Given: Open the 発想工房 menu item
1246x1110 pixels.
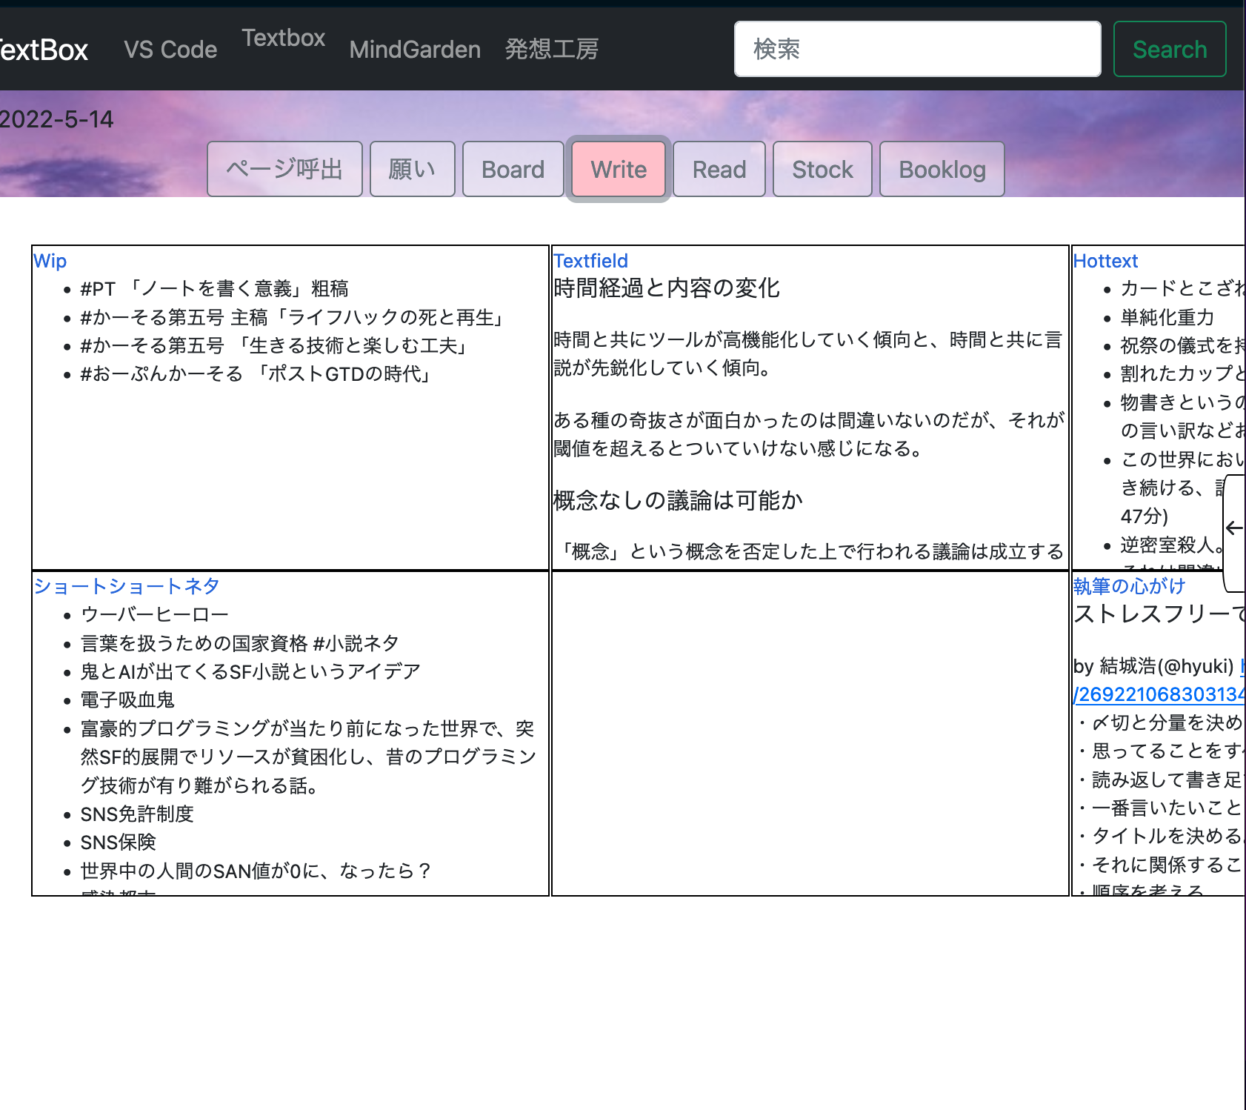Looking at the screenshot, I should coord(551,49).
